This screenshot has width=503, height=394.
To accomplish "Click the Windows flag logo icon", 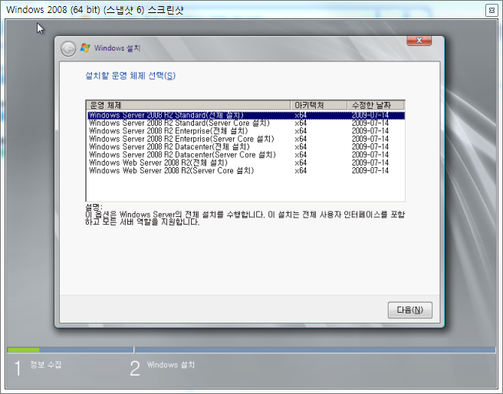I will tap(85, 48).
